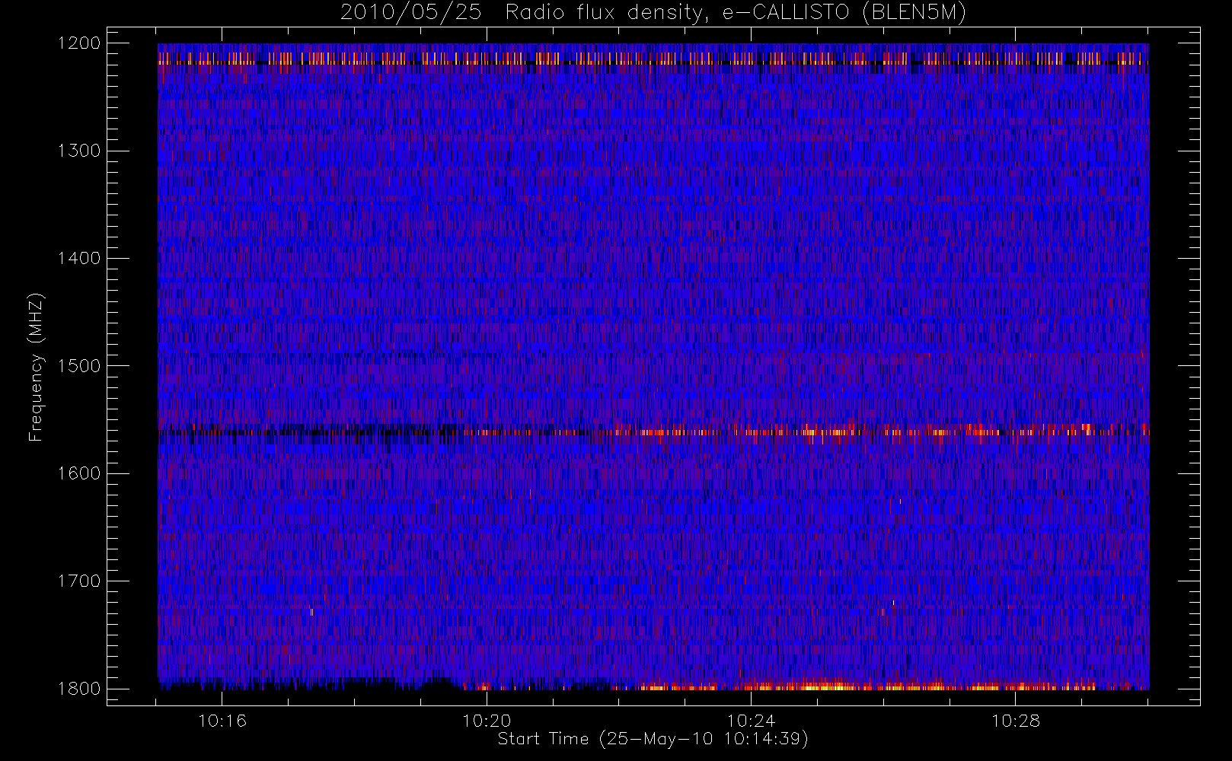Click the bright interference band near 1215 MHz

pyautogui.click(x=653, y=59)
